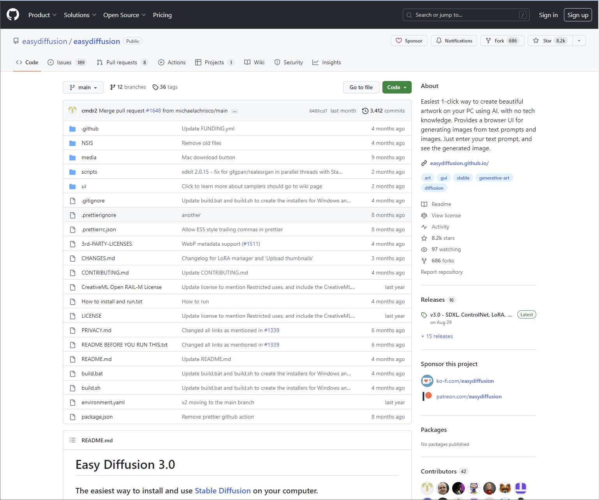The width and height of the screenshot is (599, 500).
Task: Click the 686 forks fork icon
Action: (x=424, y=261)
